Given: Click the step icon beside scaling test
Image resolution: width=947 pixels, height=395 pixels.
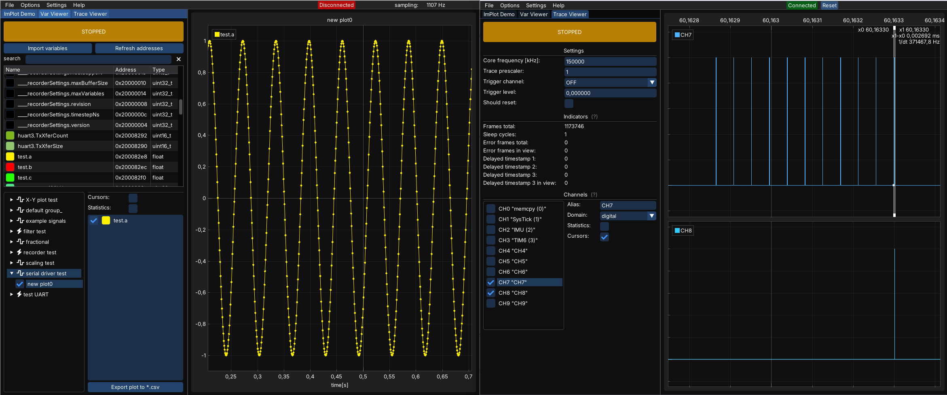Looking at the screenshot, I should click(x=21, y=263).
